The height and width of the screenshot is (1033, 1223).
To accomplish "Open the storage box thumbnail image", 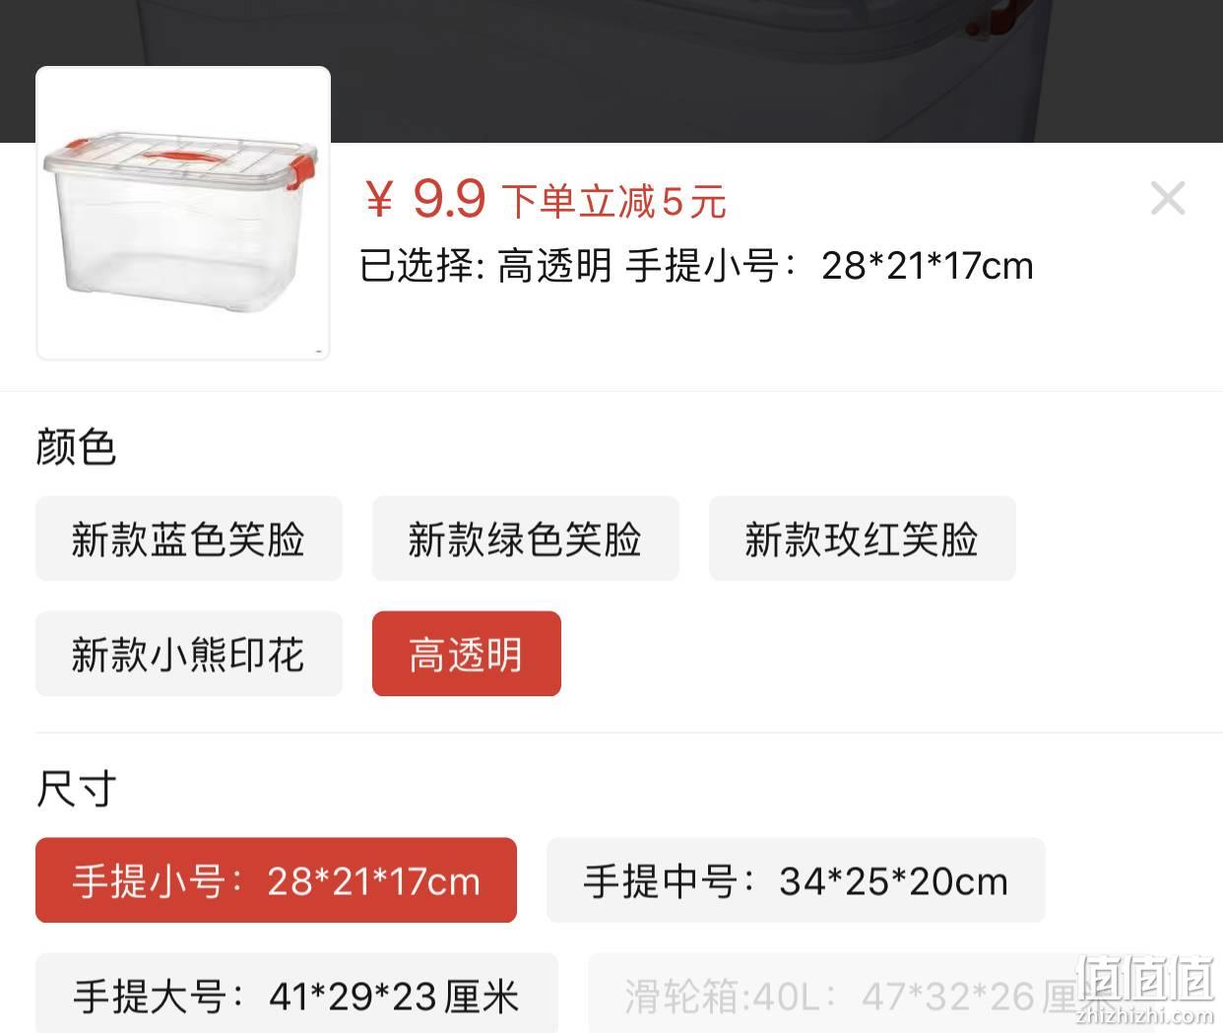I will tap(183, 213).
